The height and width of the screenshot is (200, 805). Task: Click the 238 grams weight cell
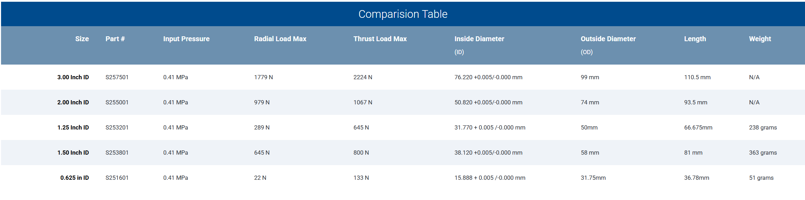tap(763, 127)
